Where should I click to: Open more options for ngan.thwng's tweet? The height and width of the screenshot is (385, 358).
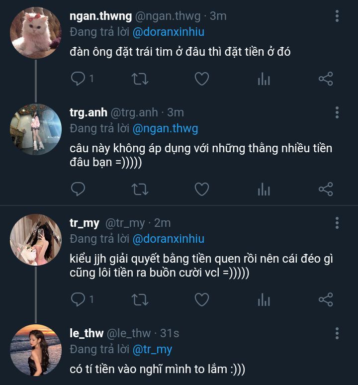tap(337, 16)
